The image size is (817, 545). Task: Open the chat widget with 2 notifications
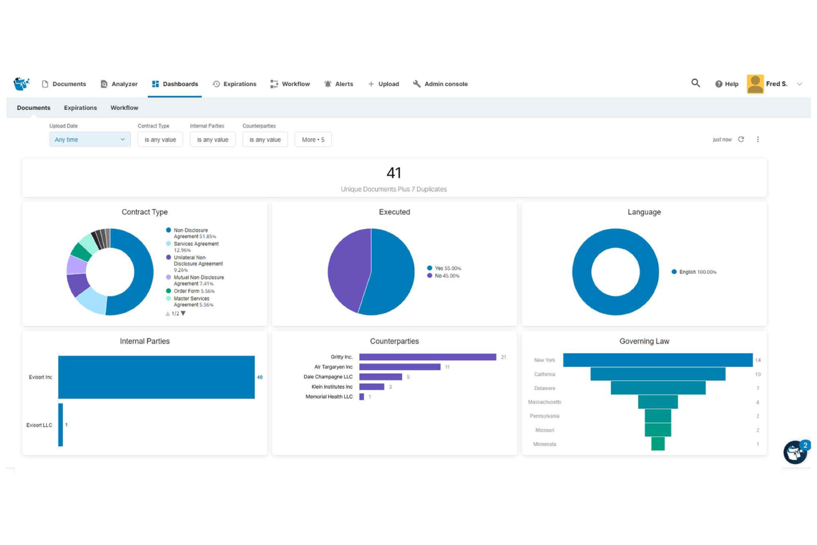(x=795, y=452)
